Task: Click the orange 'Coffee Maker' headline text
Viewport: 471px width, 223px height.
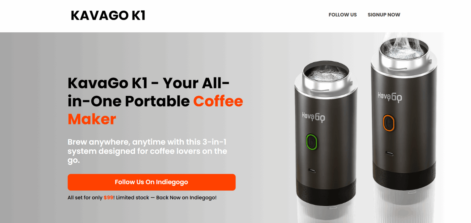Action: click(155, 110)
